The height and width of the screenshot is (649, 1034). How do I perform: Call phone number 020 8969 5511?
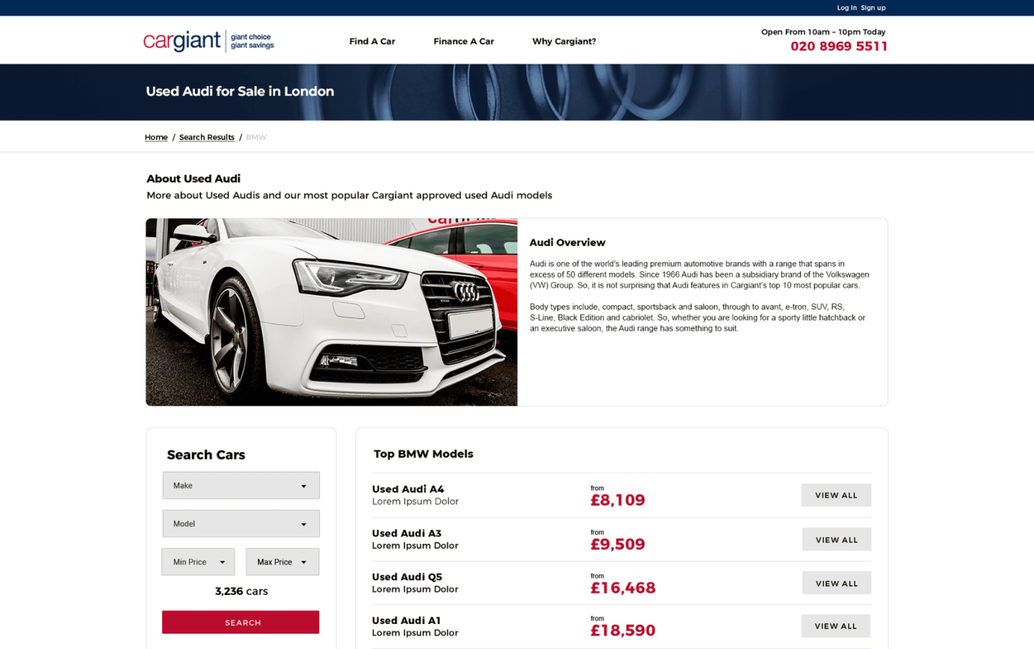pos(838,46)
